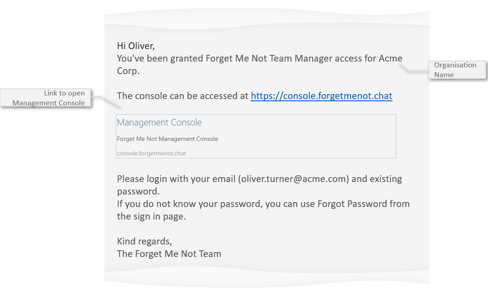Click the Kind regards closing line

pyautogui.click(x=144, y=241)
